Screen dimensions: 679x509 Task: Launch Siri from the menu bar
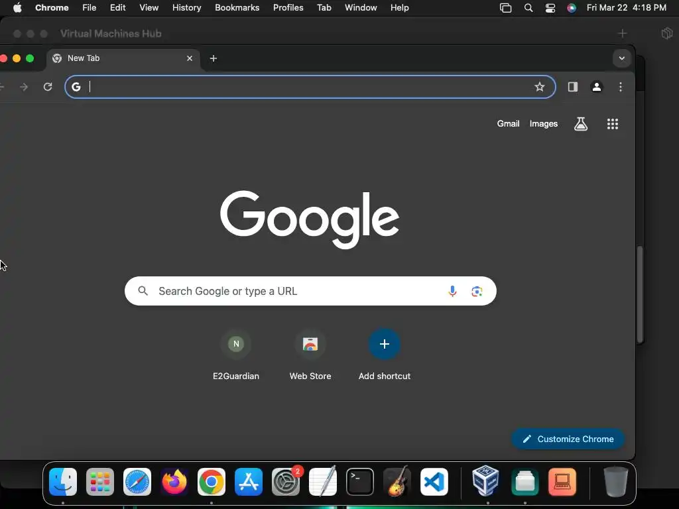pos(571,8)
